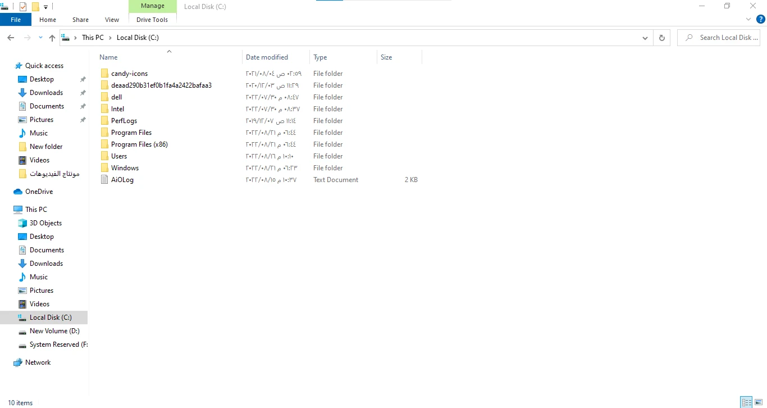Go back with the Back arrow
The height and width of the screenshot is (408, 767).
tap(11, 38)
